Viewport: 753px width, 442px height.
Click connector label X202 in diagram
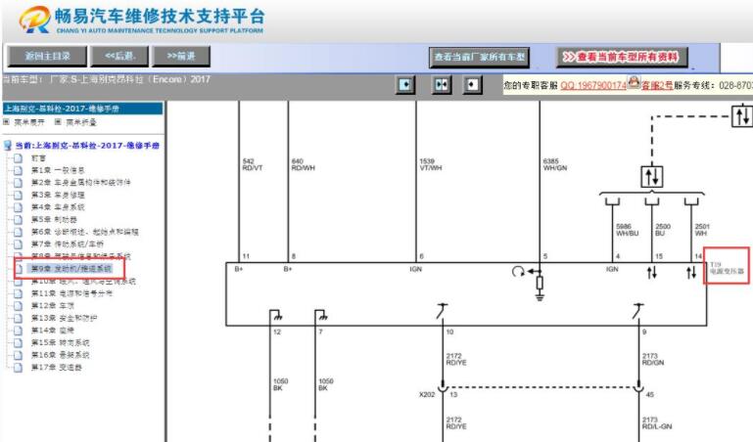coord(427,394)
